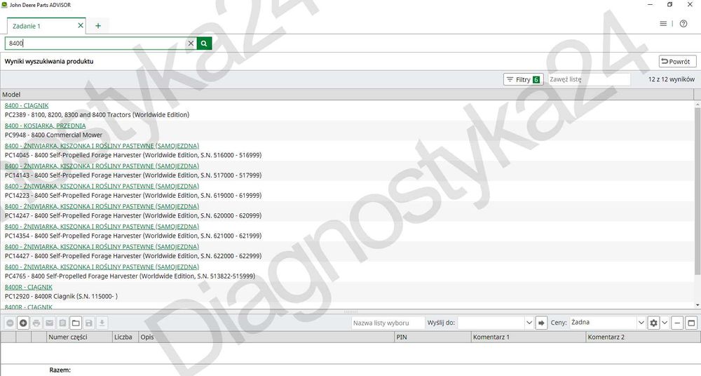Click the Nazwa listy wyboru field
This screenshot has width=701, height=376.
coord(388,323)
